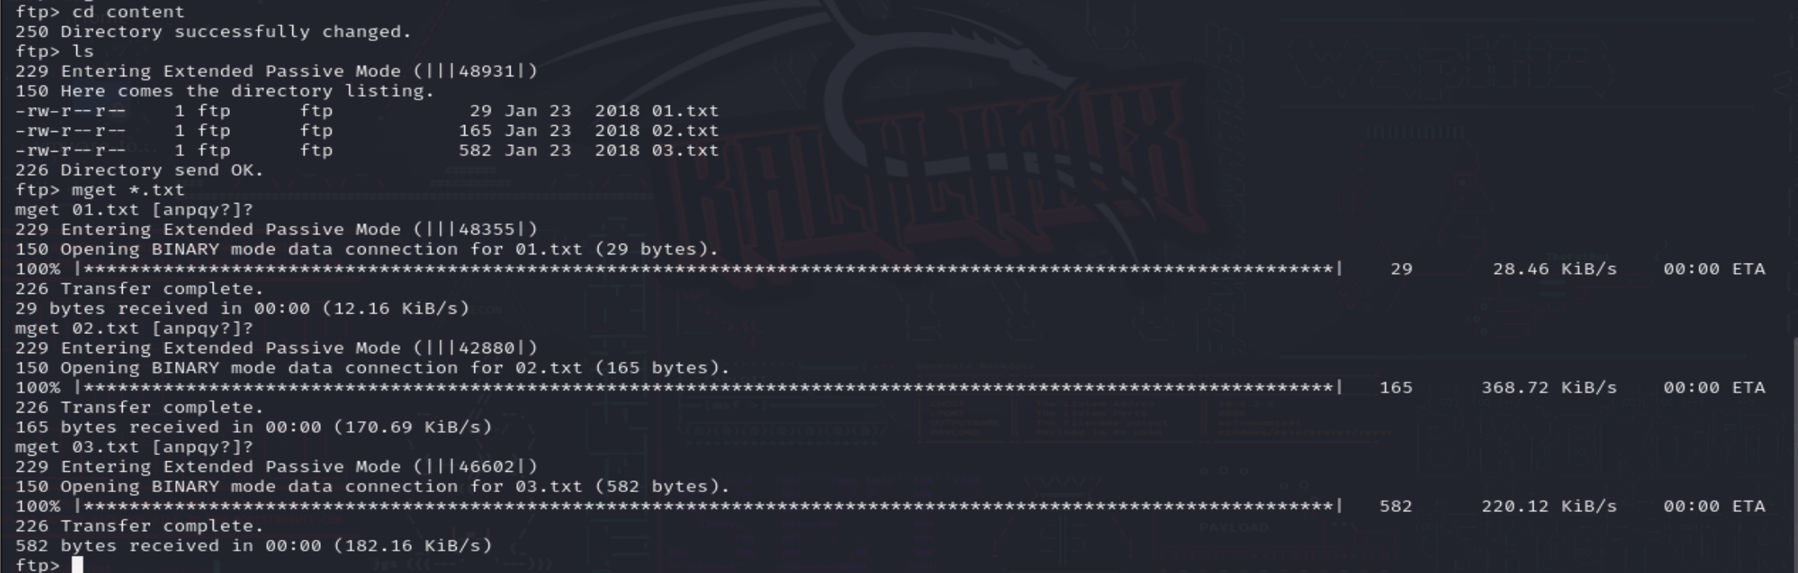Click 01.txt in the directory listing
The height and width of the screenshot is (573, 1798).
[x=685, y=111]
